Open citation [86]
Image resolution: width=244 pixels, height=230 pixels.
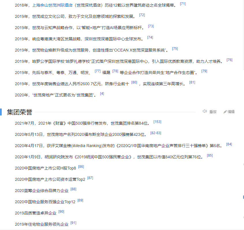81,167
